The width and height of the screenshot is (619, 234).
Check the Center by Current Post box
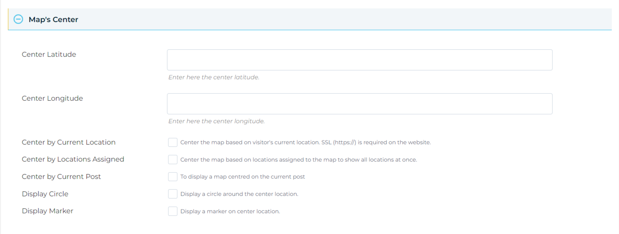pos(173,177)
